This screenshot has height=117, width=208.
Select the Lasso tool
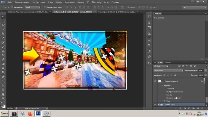(3, 25)
